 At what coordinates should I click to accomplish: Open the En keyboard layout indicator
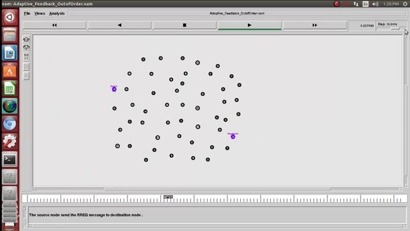[366, 4]
